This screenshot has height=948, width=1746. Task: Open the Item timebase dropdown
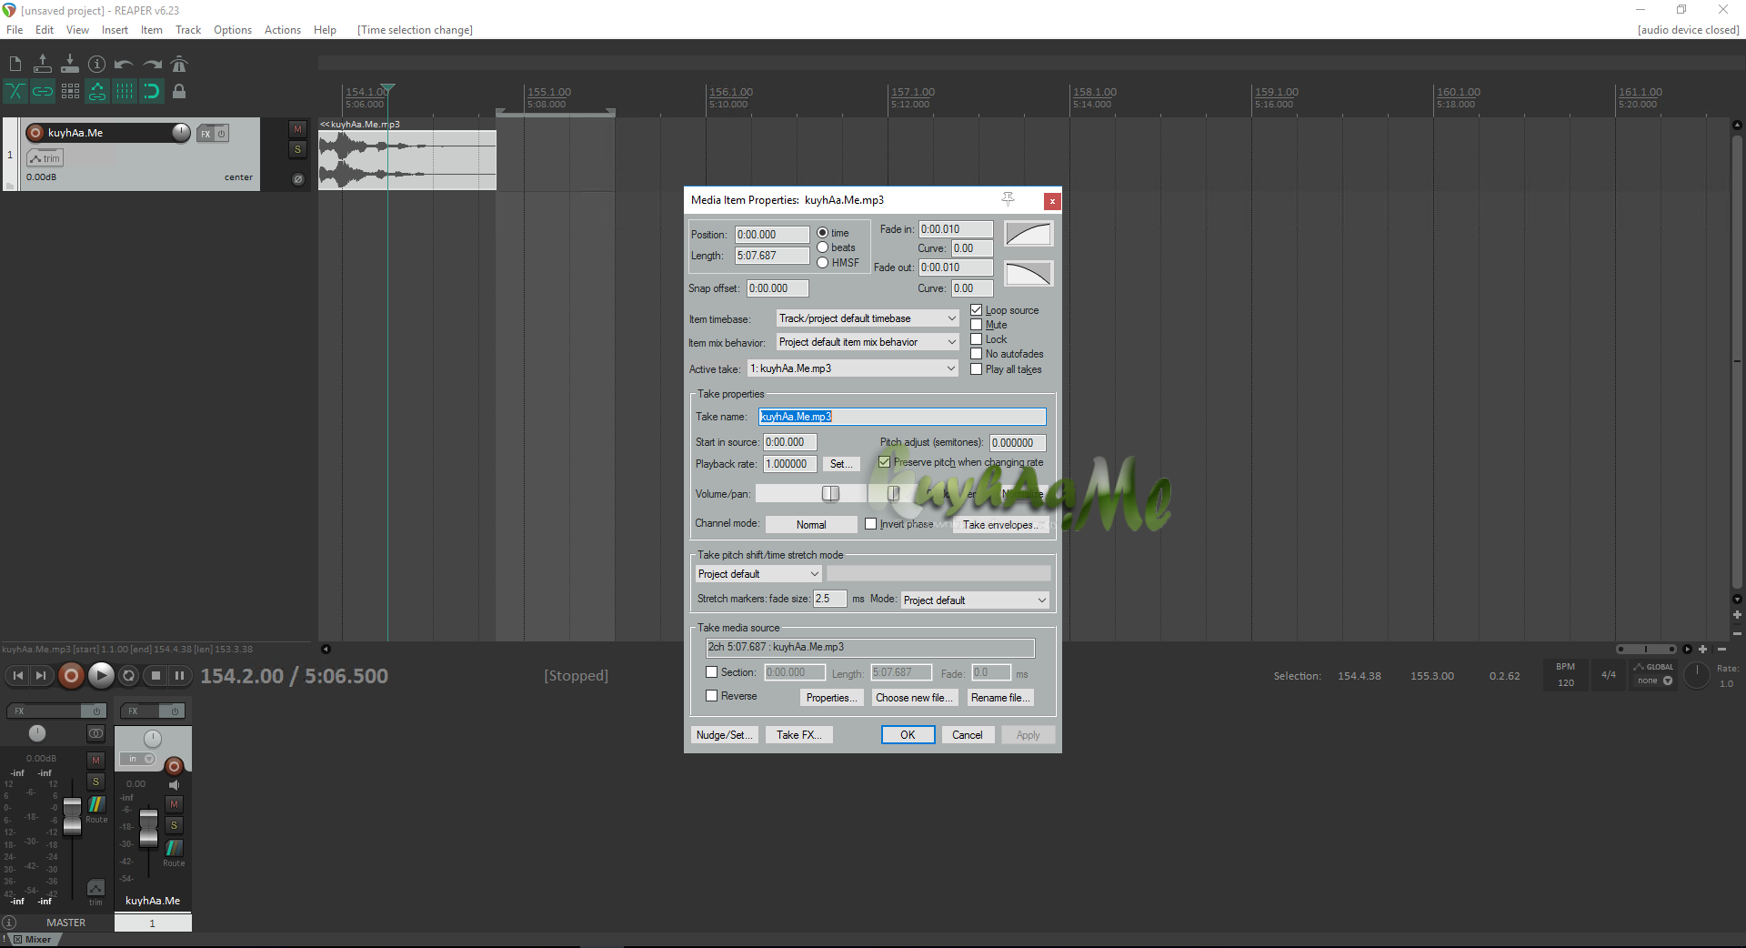point(868,318)
